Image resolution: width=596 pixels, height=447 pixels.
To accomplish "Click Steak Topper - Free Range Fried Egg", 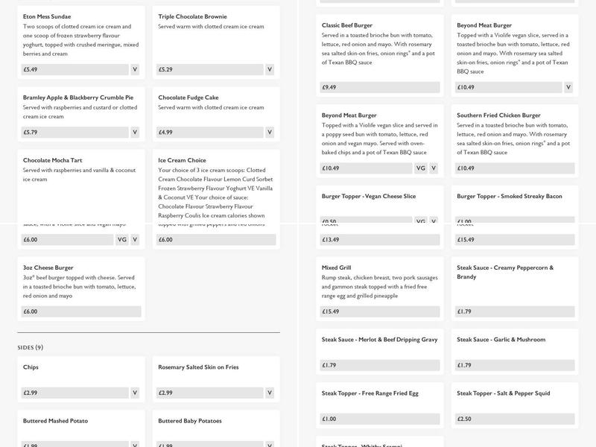I will (370, 393).
